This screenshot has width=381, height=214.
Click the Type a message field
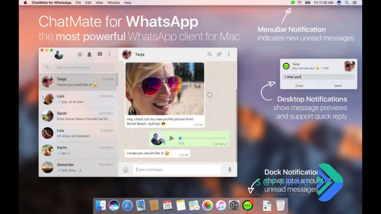(x=177, y=170)
